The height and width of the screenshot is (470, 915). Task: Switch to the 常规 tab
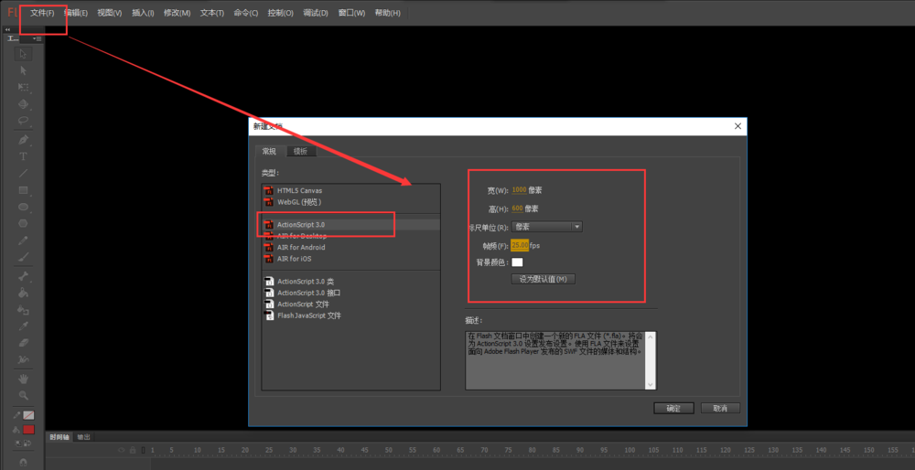[x=270, y=151]
